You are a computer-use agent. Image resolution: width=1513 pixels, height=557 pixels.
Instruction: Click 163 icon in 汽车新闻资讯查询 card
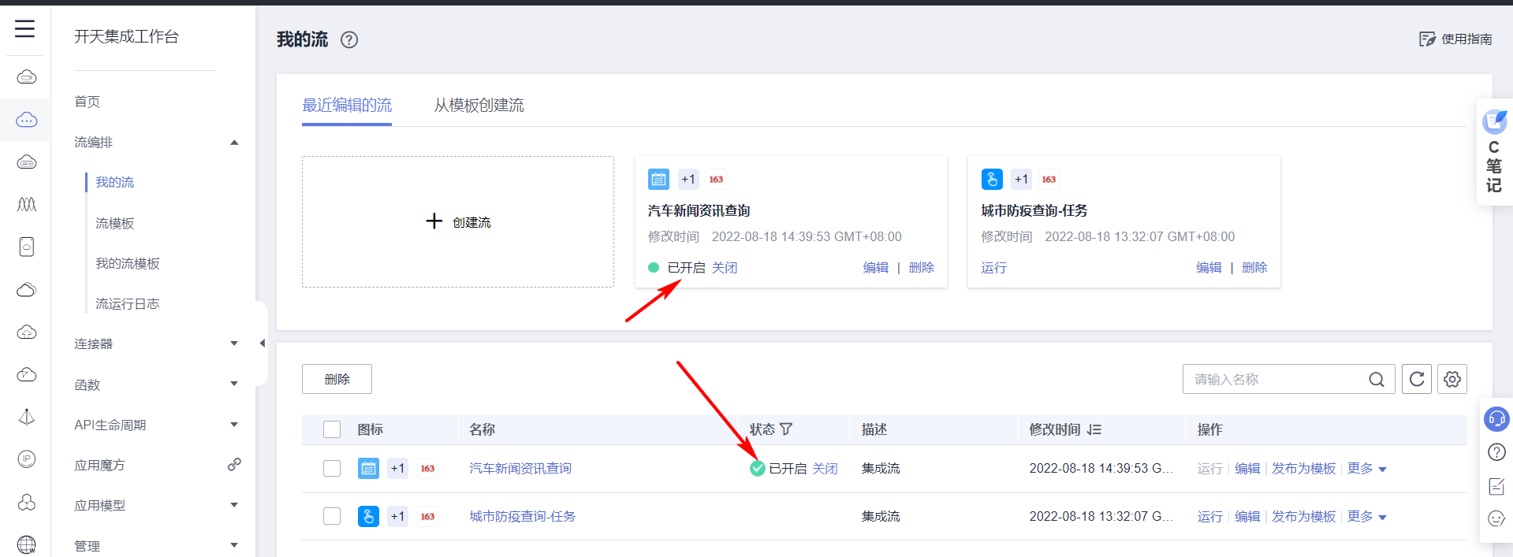(716, 179)
